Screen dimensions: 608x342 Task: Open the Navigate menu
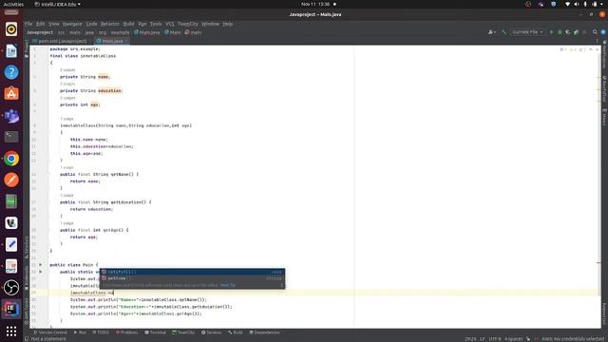pos(72,24)
